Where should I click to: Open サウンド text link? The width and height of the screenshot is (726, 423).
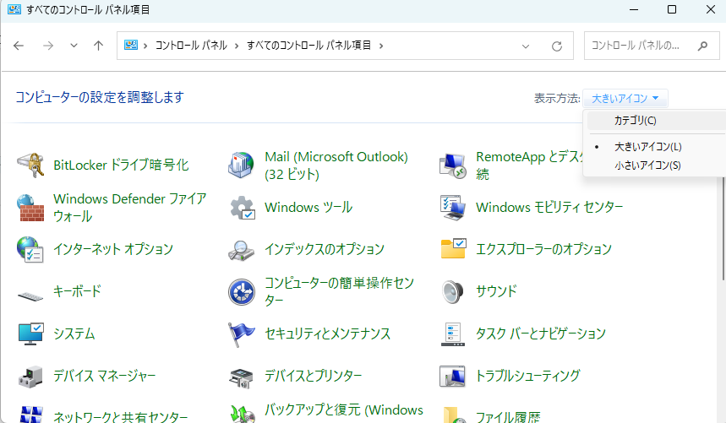click(496, 291)
